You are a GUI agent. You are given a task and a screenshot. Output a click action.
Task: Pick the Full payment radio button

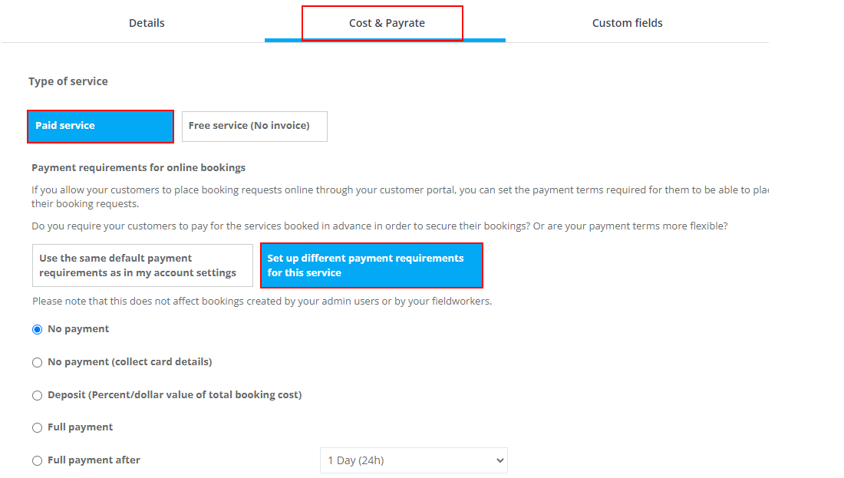tap(37, 427)
